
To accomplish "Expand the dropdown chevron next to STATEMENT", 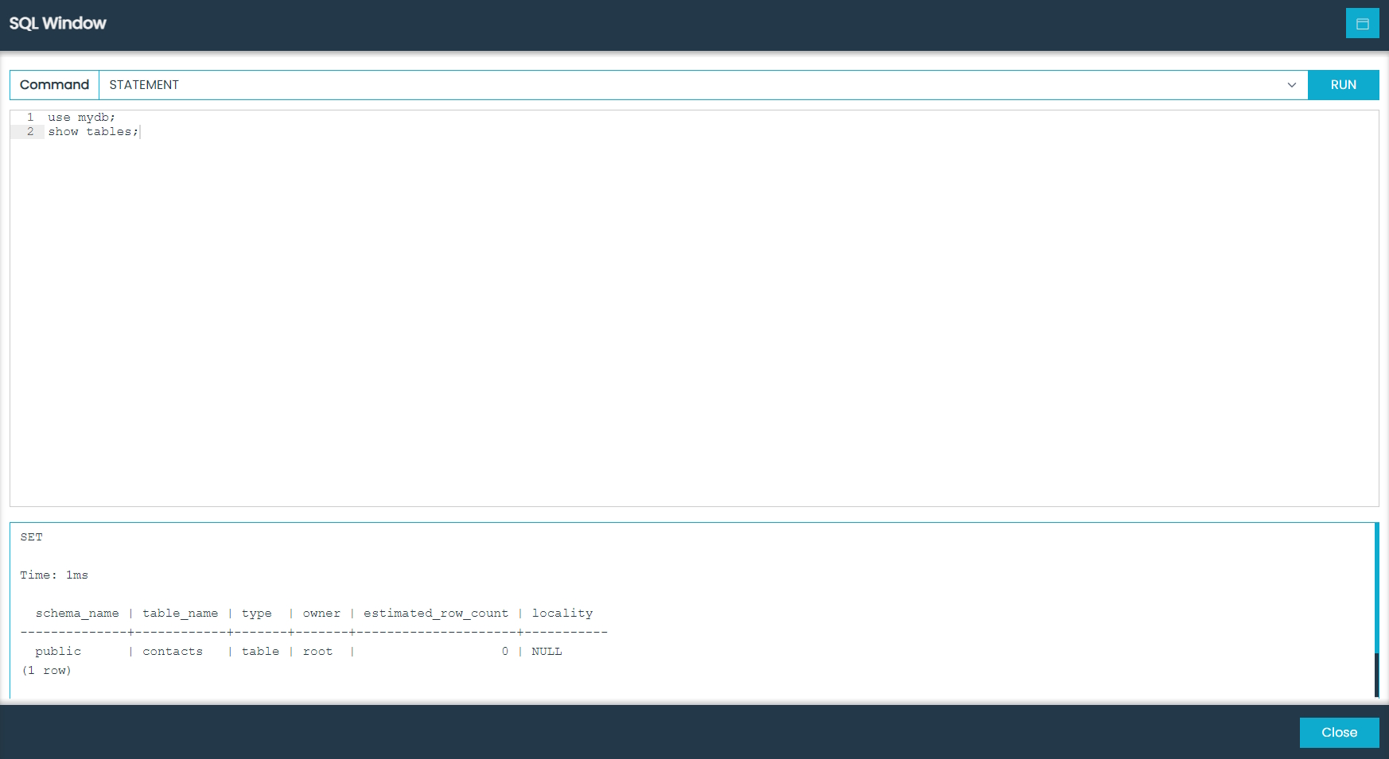I will (x=1291, y=84).
